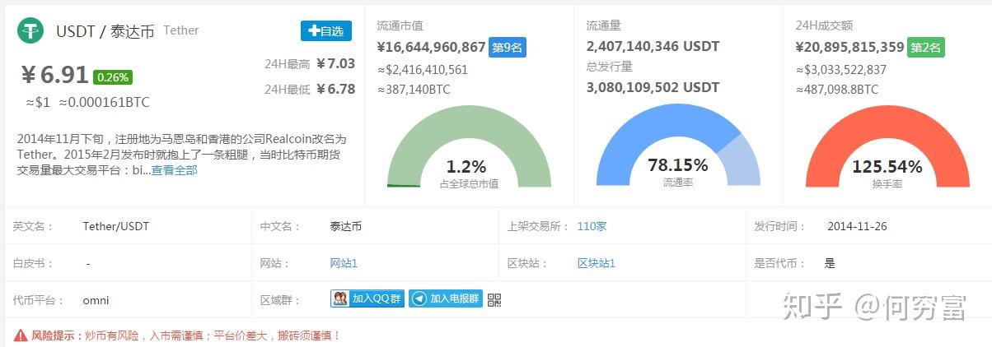Show the QR code icon
The width and height of the screenshot is (992, 347).
(x=494, y=299)
